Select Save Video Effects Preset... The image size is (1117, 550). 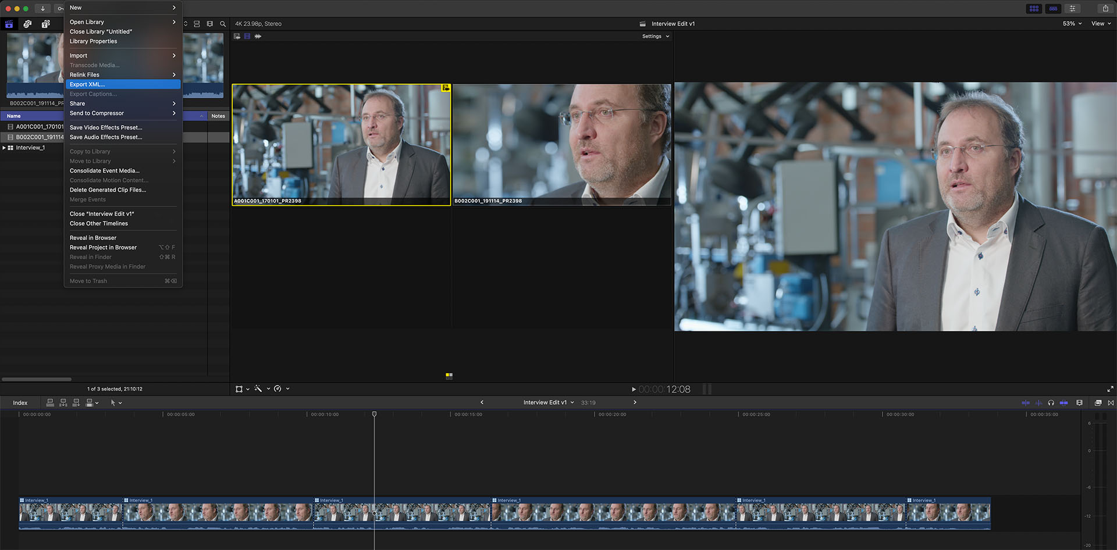123,127
